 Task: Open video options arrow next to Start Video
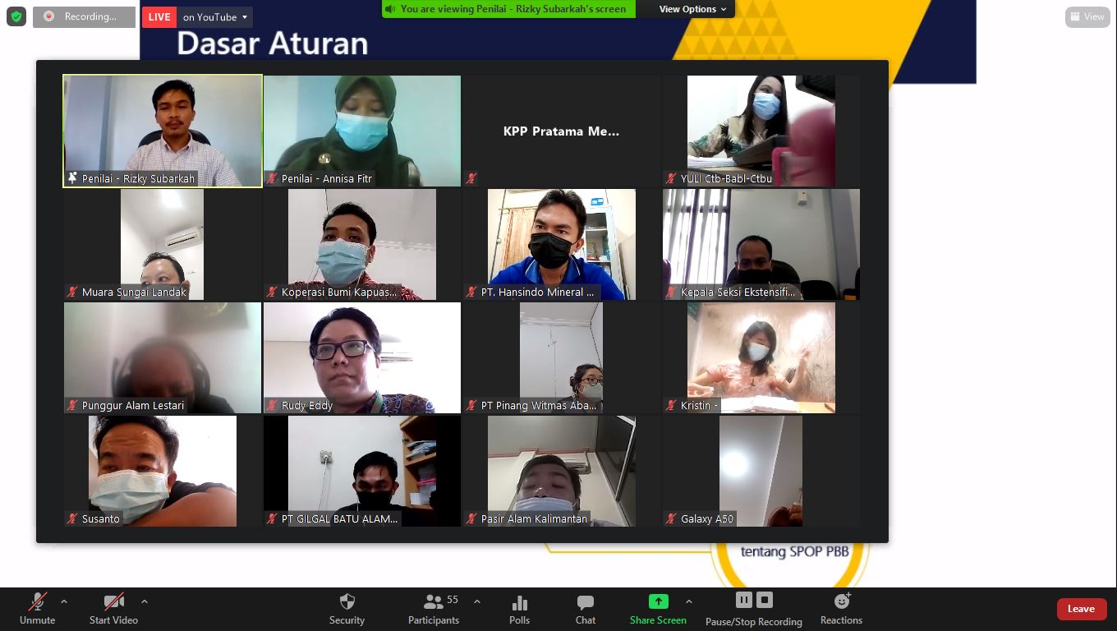tap(145, 601)
